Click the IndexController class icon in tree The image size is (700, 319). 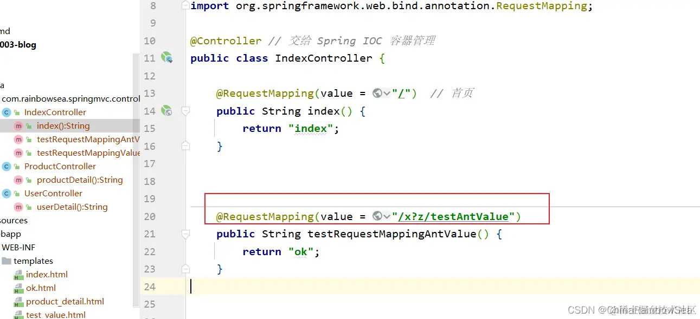coord(7,112)
